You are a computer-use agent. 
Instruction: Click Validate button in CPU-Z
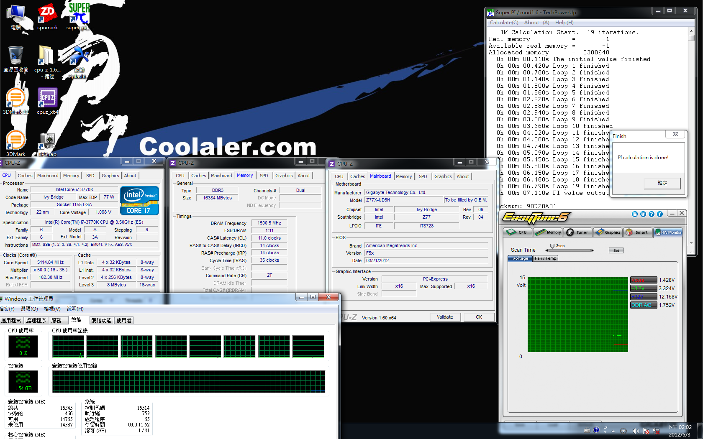coord(445,317)
